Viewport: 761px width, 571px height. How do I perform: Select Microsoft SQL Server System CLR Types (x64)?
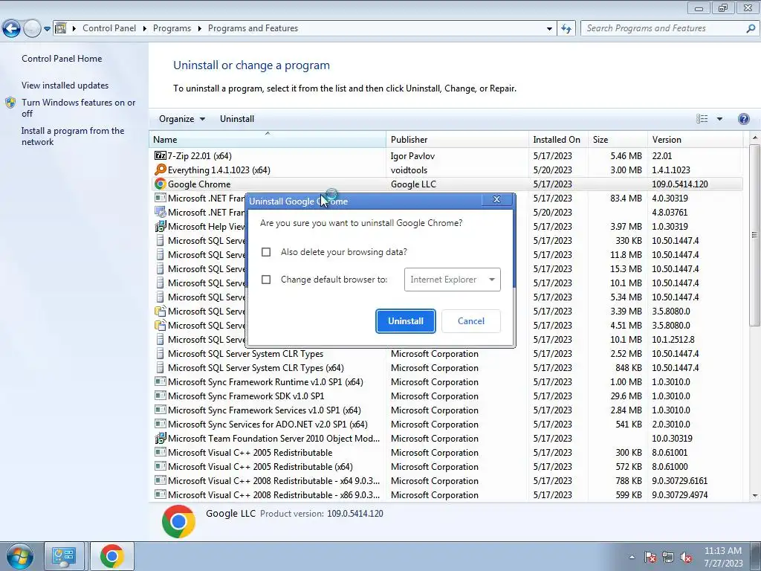coord(446,368)
